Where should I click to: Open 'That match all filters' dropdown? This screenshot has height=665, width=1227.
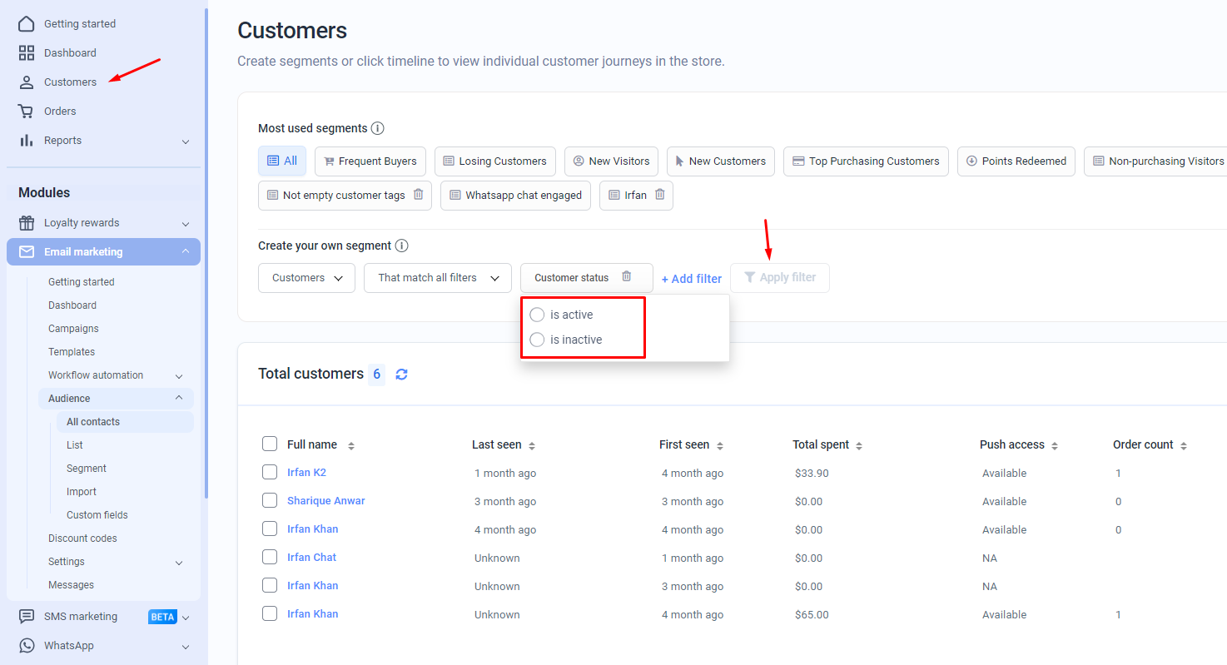tap(438, 278)
